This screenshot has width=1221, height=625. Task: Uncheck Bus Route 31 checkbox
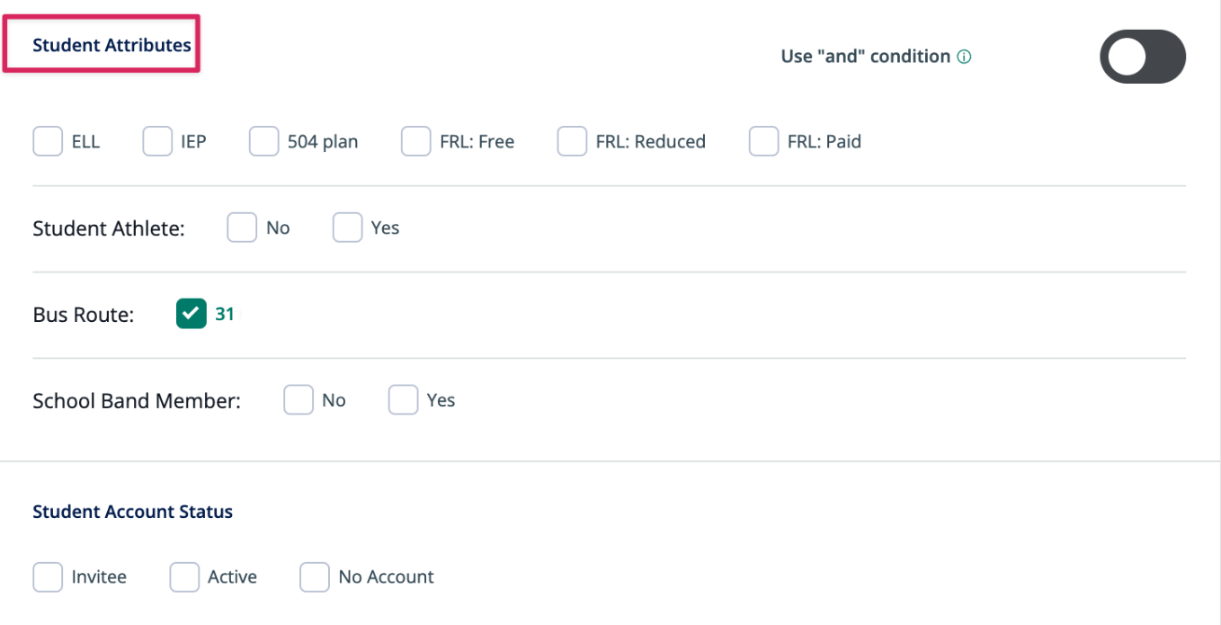tap(192, 314)
